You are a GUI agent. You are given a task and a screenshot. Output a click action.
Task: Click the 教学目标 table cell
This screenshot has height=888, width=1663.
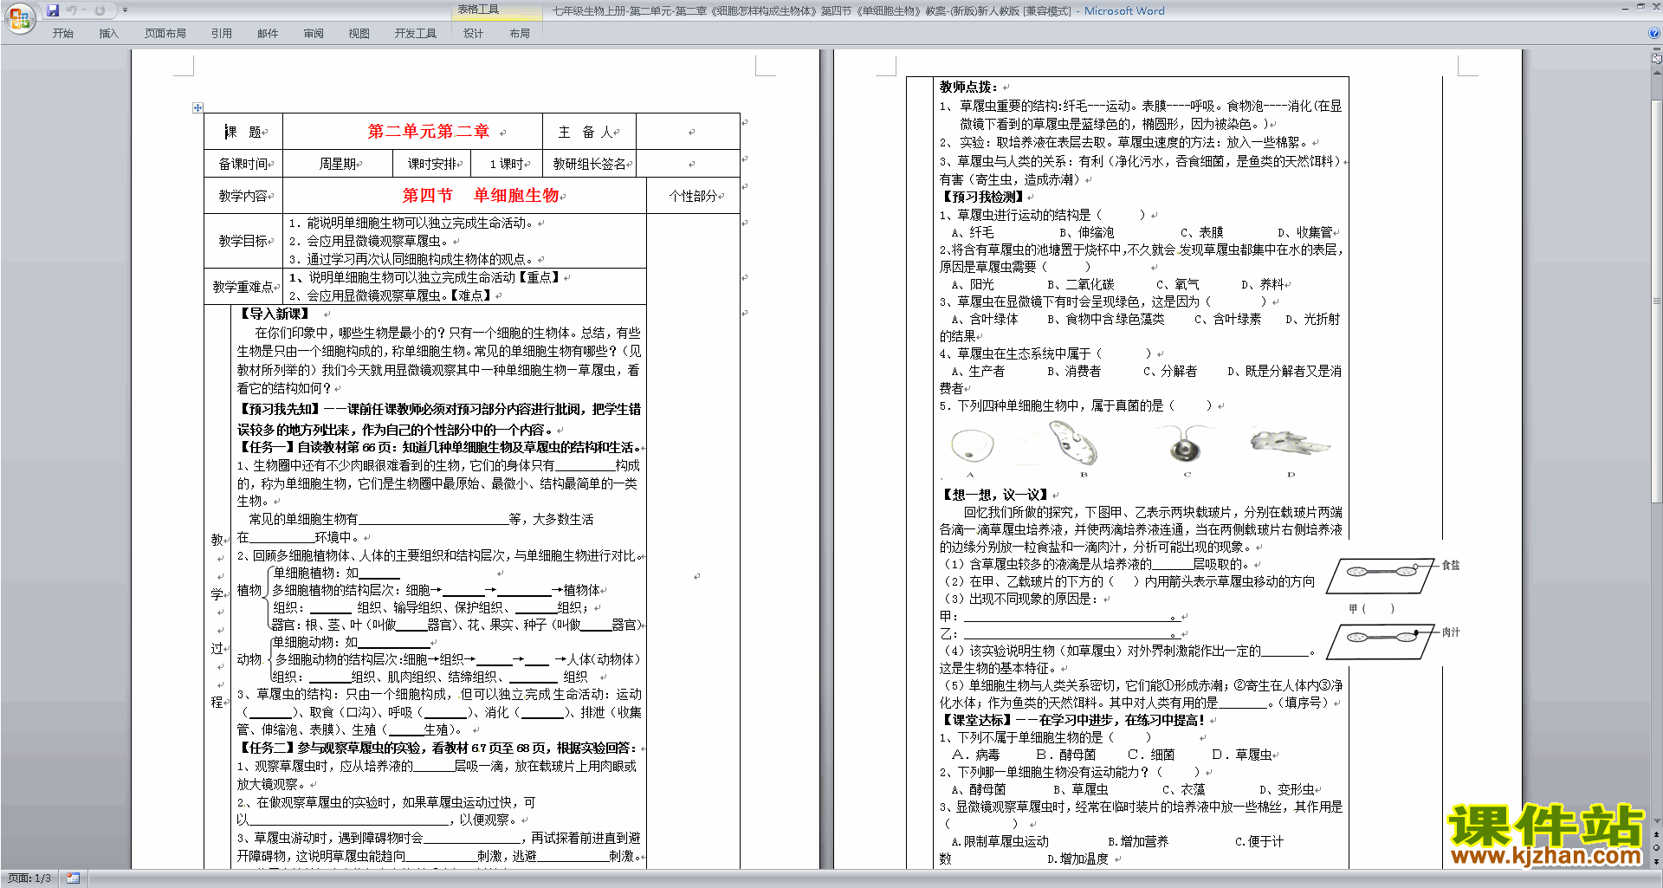click(x=243, y=241)
